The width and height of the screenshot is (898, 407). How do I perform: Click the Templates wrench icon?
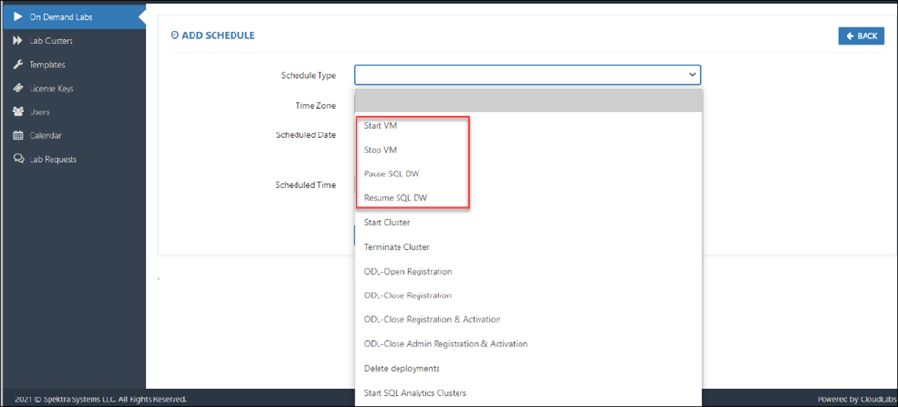coord(18,65)
